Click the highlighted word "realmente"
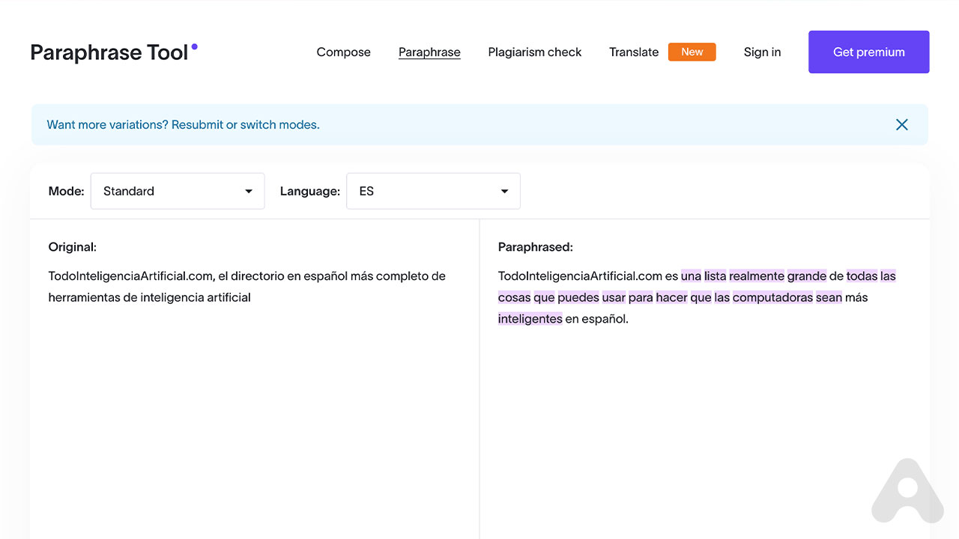Viewport: 959px width, 539px height. point(756,276)
